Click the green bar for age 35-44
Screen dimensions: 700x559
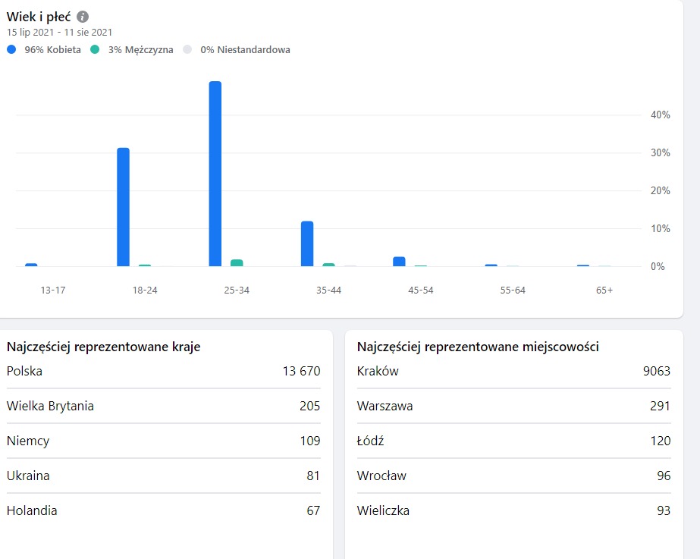pyautogui.click(x=328, y=265)
